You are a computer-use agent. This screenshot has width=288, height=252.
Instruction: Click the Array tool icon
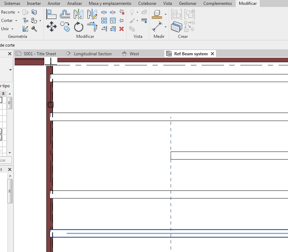coord(104,21)
